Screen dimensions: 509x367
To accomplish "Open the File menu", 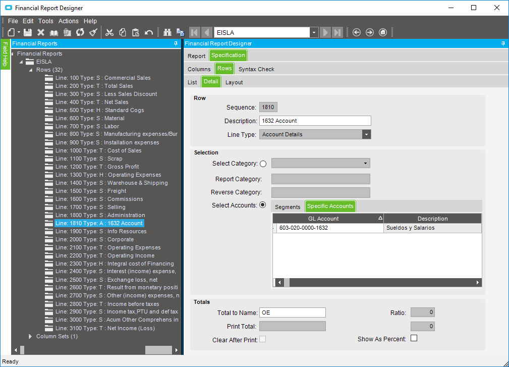I will [13, 21].
